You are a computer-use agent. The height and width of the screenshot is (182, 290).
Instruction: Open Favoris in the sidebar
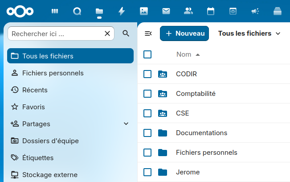(70, 107)
